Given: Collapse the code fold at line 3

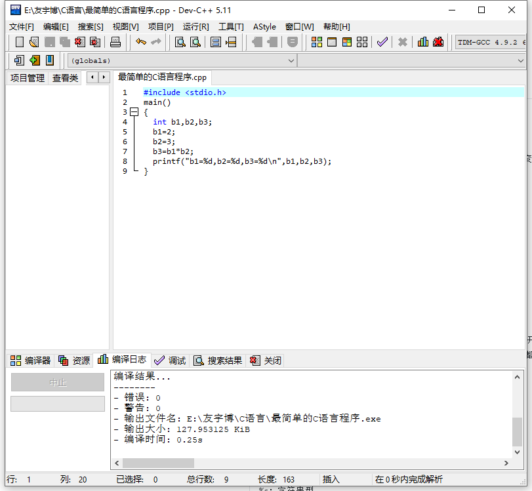Looking at the screenshot, I should [134, 112].
